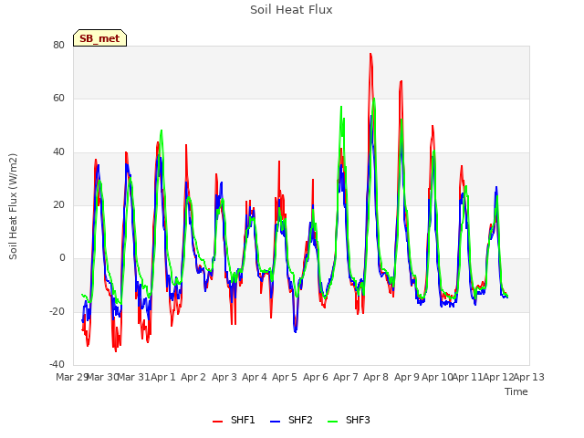Click the Apr 6 x-axis label
The image size is (584, 438).
[x=316, y=377]
